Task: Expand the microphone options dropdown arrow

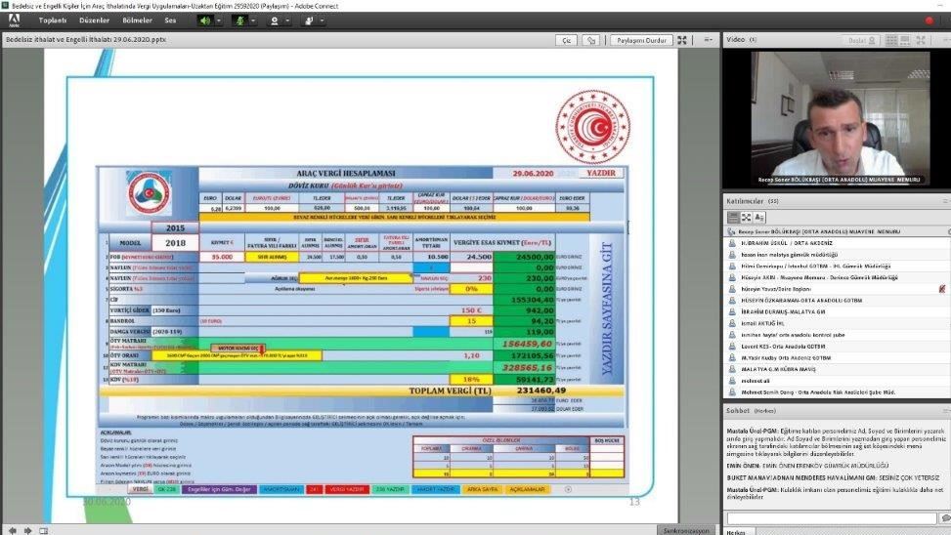Action: click(253, 20)
